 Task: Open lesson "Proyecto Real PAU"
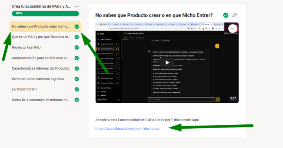[26, 48]
